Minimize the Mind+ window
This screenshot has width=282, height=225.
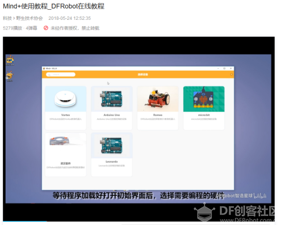(x=218, y=68)
